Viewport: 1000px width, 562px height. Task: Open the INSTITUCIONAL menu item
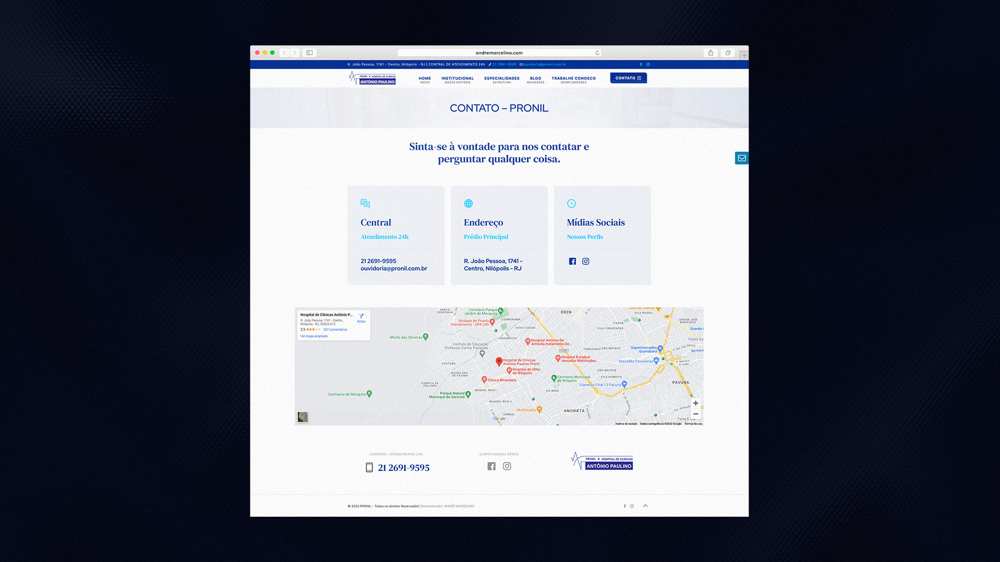click(x=458, y=80)
